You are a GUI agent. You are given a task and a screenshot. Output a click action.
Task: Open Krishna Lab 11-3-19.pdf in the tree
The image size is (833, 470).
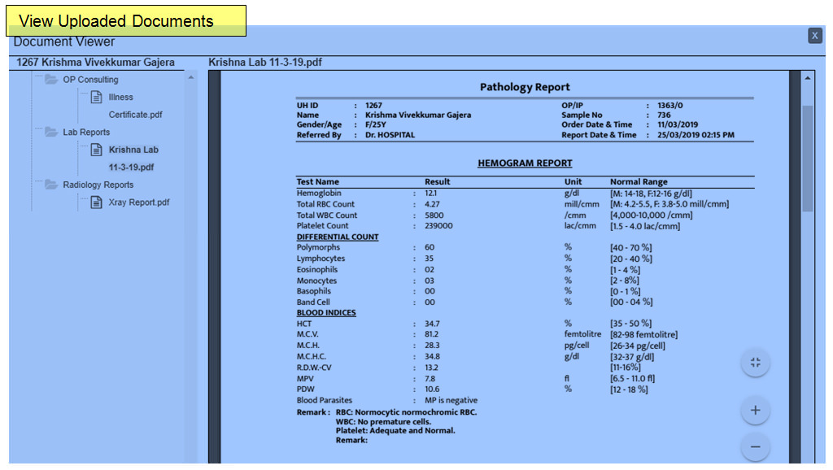(133, 159)
